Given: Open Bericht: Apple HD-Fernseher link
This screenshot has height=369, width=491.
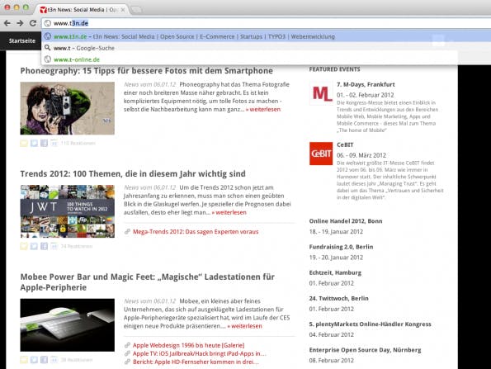Looking at the screenshot, I should 196,362.
